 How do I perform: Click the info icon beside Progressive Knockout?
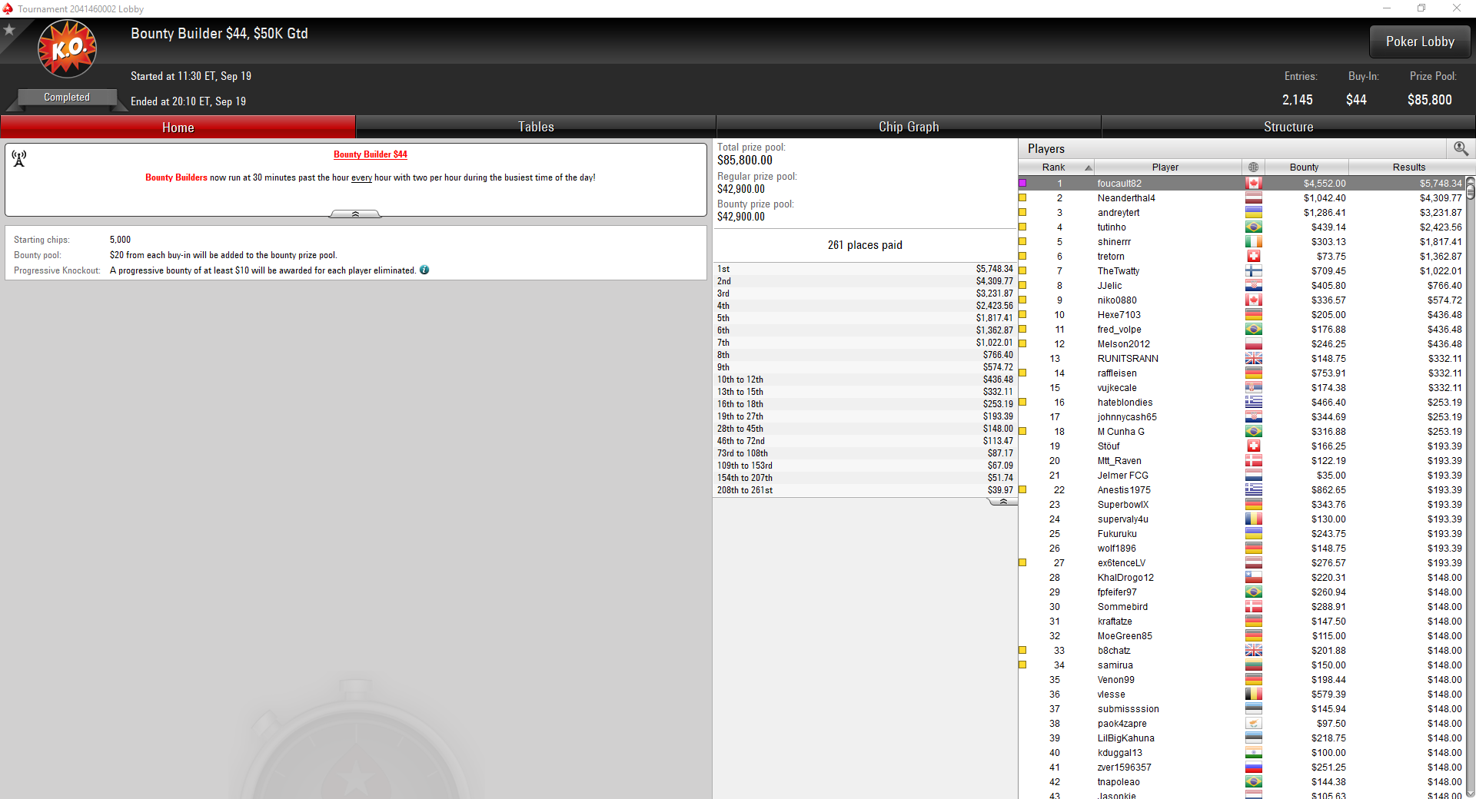click(424, 270)
